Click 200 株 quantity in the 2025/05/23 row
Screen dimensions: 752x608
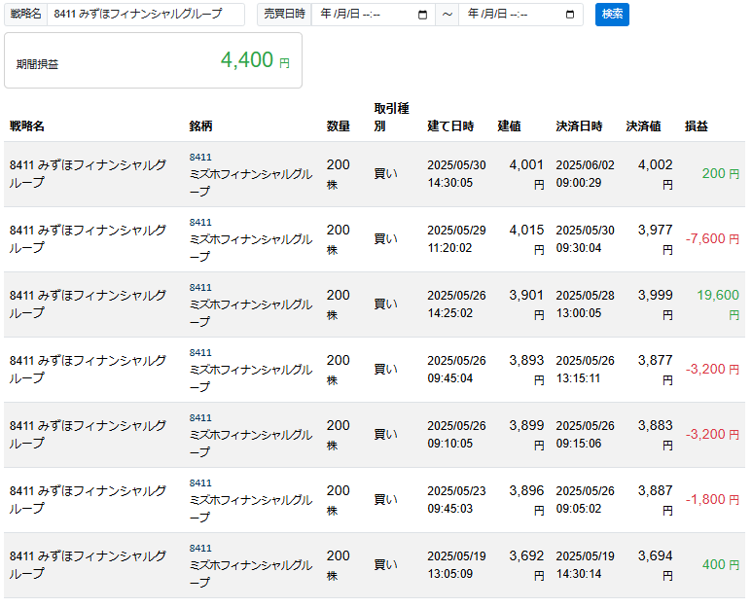pos(339,500)
